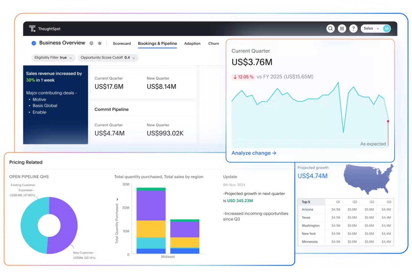Open the Adoption tab
The height and width of the screenshot is (273, 412).
coord(192,43)
